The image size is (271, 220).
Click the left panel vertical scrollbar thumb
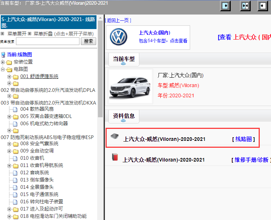pos(100,69)
